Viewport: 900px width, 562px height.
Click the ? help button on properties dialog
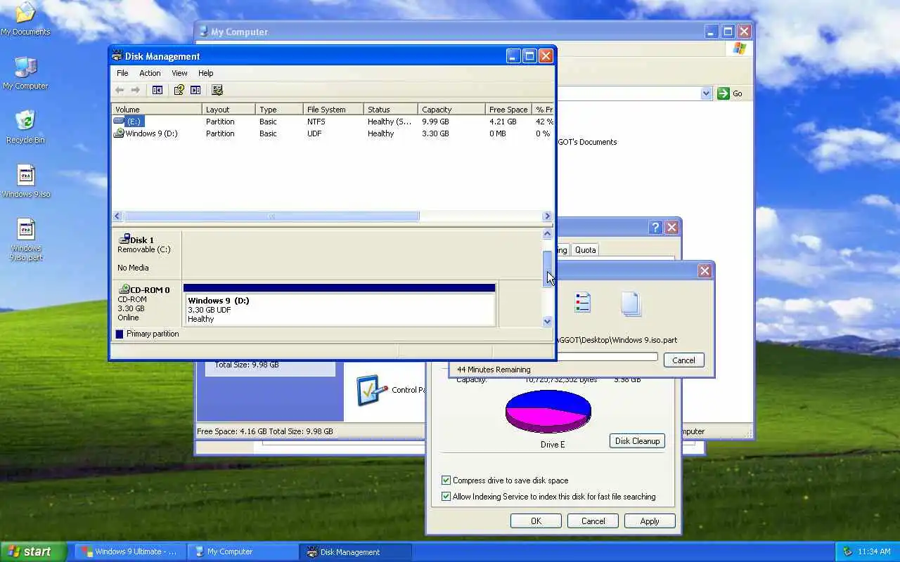coord(655,228)
